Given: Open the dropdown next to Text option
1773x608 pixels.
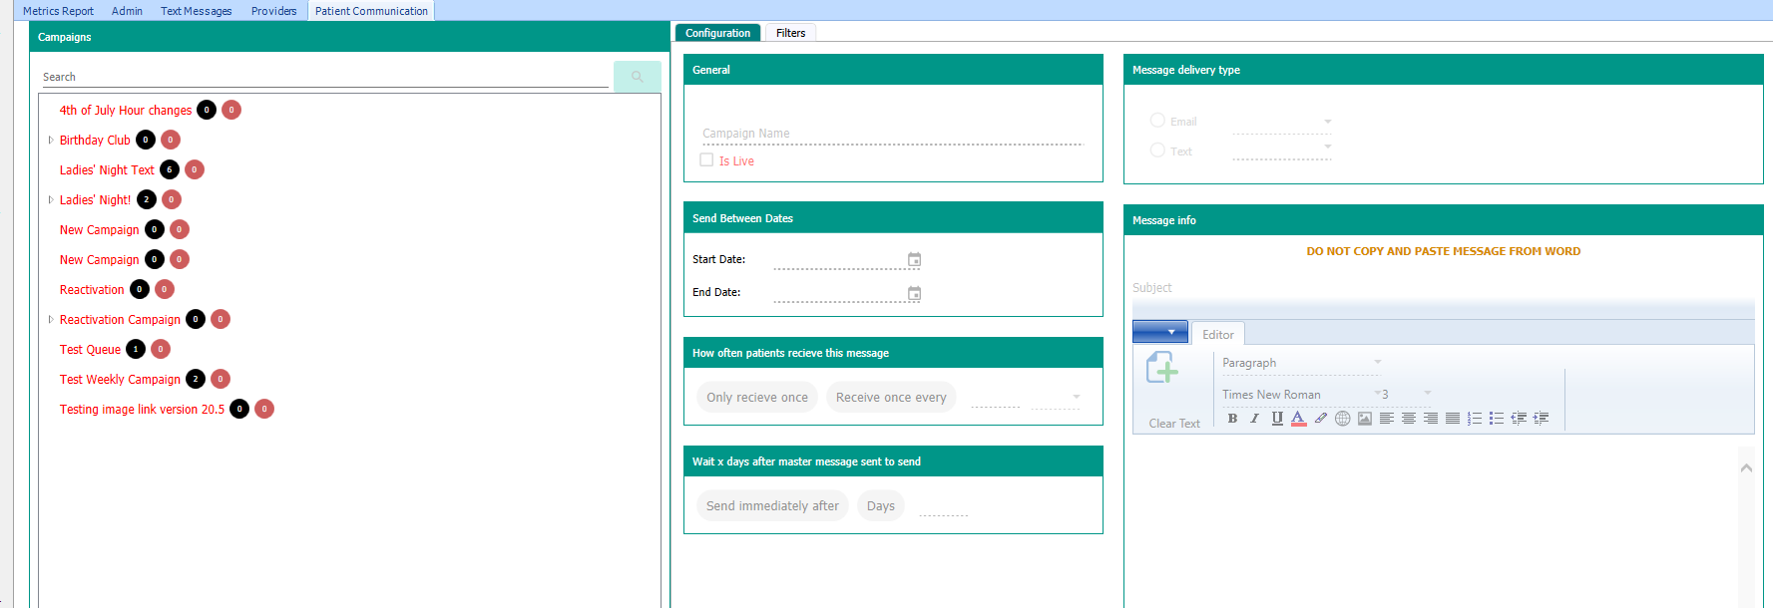Looking at the screenshot, I should pyautogui.click(x=1328, y=147).
